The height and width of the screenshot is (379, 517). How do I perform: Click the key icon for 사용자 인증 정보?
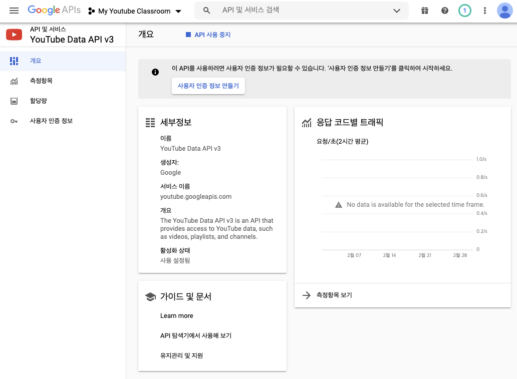(14, 121)
